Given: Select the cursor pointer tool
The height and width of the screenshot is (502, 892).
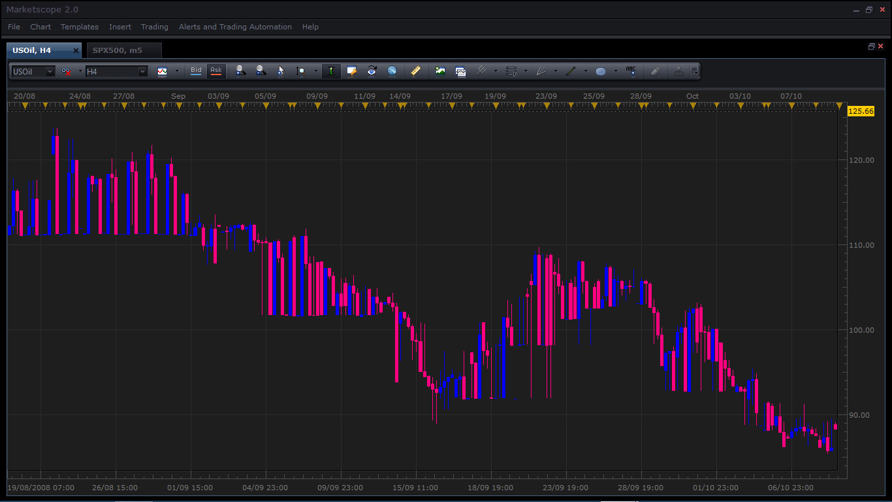Looking at the screenshot, I should [281, 71].
